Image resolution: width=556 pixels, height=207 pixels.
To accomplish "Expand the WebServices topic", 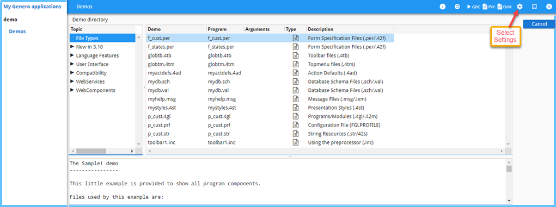I will (x=72, y=81).
